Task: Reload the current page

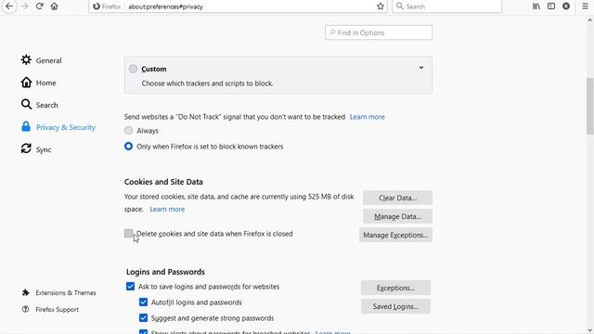Action: coord(39,6)
